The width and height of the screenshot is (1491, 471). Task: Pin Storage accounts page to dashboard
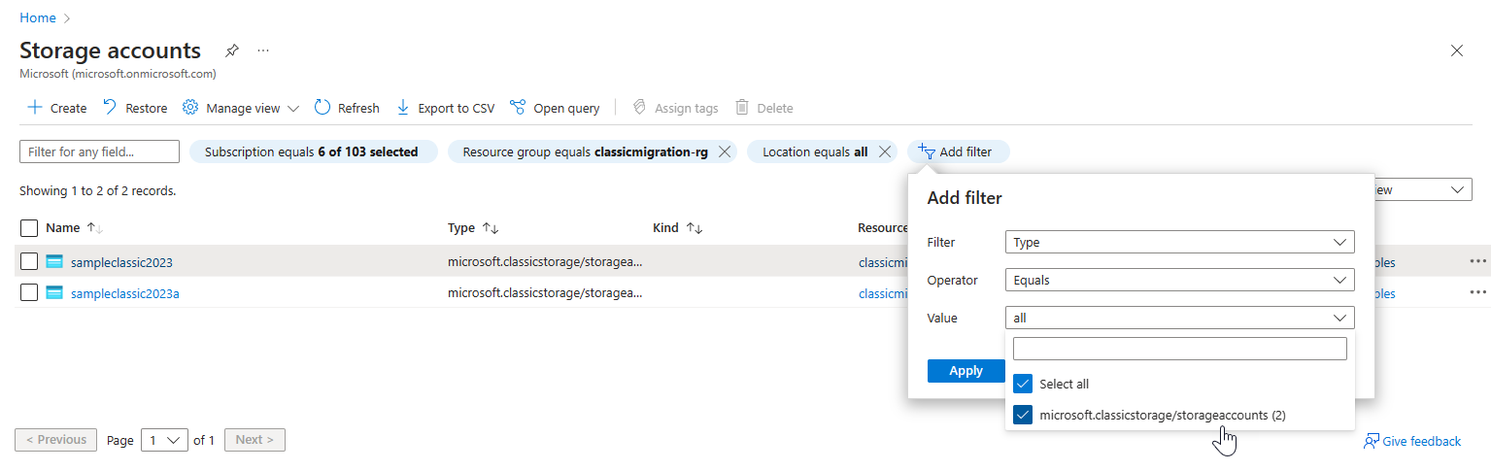click(232, 50)
